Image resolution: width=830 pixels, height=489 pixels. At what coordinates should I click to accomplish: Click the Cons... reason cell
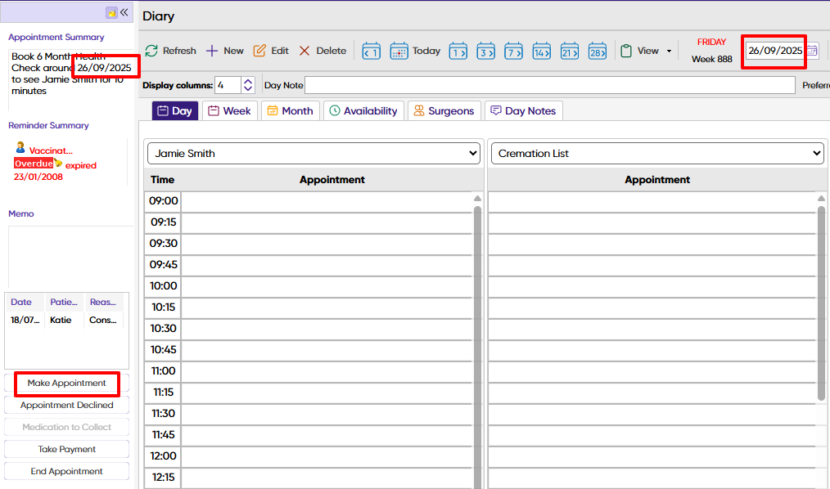[x=102, y=320]
